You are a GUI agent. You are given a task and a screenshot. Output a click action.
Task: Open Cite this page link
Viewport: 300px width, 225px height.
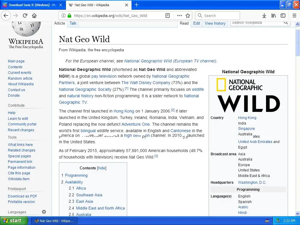[x=19, y=173]
